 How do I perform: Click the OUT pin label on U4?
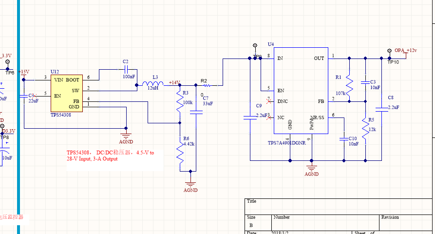(x=319, y=58)
